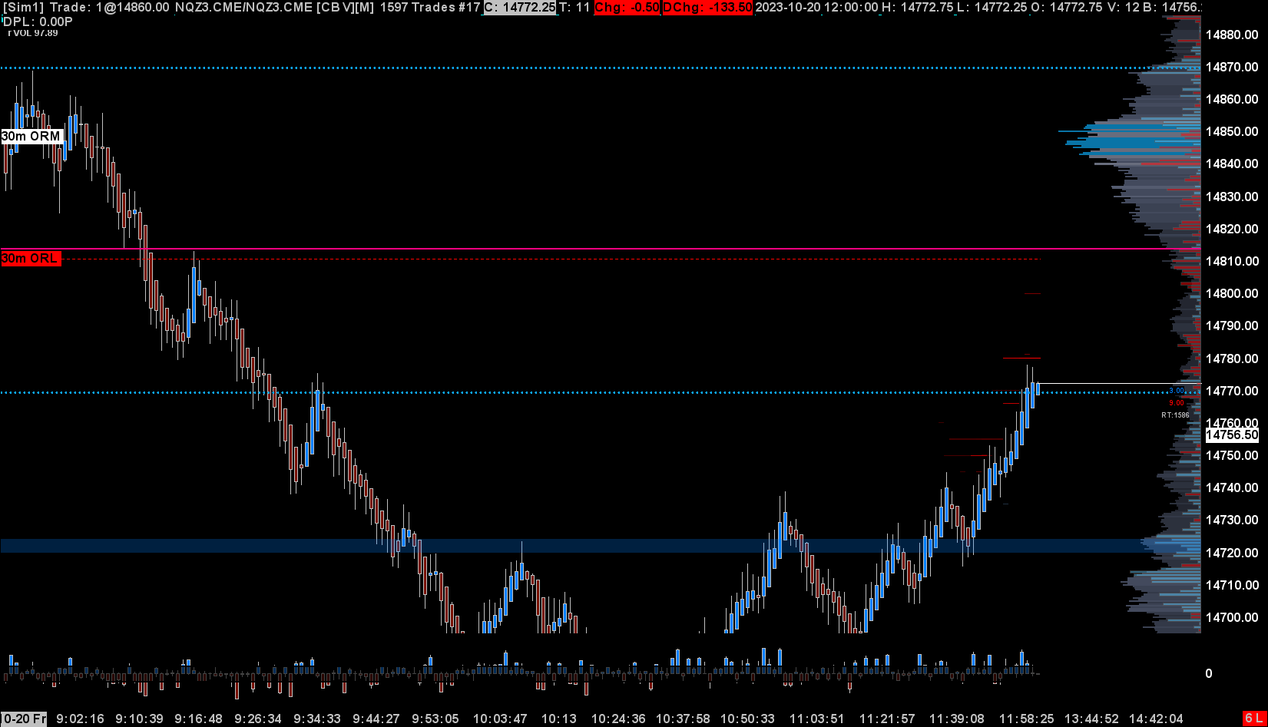Click the 0-20 Fr date label on time axis

pyautogui.click(x=24, y=719)
